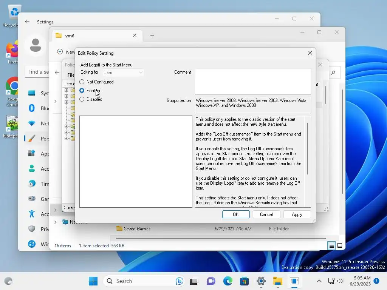Viewport: 387px width, 290px height.
Task: Open File Explorer from the taskbar
Action: [278, 281]
